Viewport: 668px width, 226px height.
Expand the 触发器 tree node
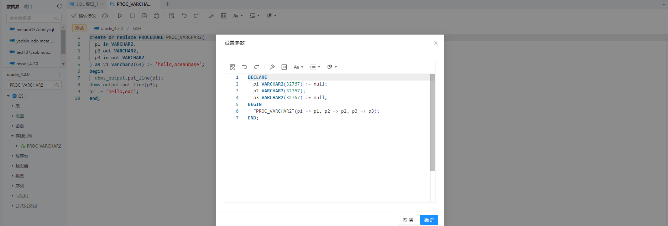click(x=12, y=166)
